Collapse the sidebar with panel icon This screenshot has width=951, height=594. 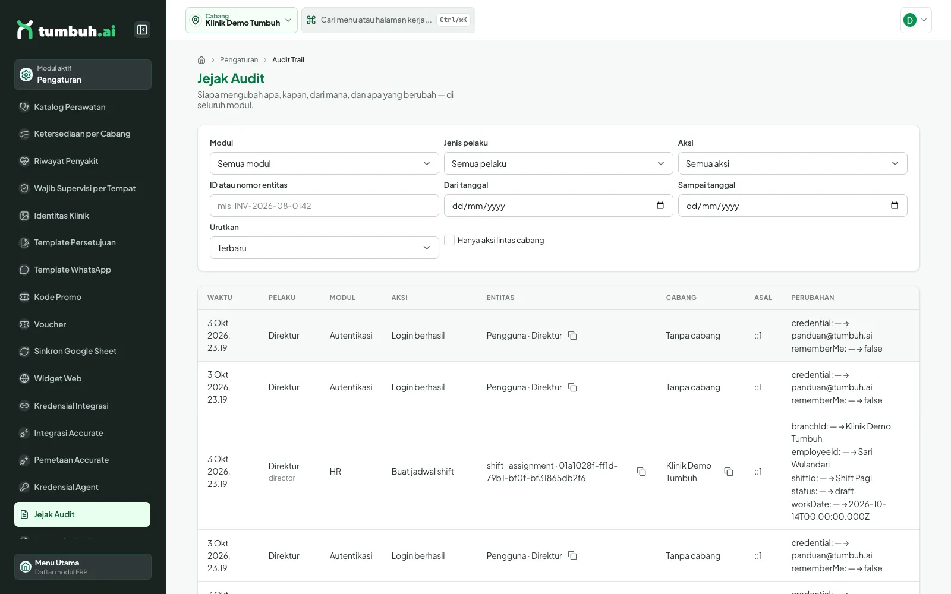coord(142,30)
